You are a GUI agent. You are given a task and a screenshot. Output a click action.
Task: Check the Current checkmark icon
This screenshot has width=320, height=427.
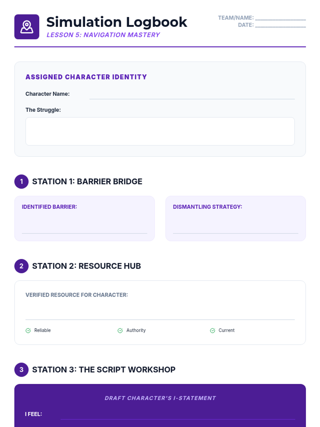click(213, 331)
